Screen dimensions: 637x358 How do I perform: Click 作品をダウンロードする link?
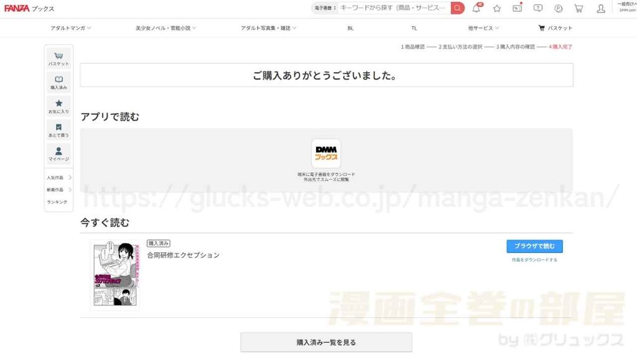(x=534, y=260)
